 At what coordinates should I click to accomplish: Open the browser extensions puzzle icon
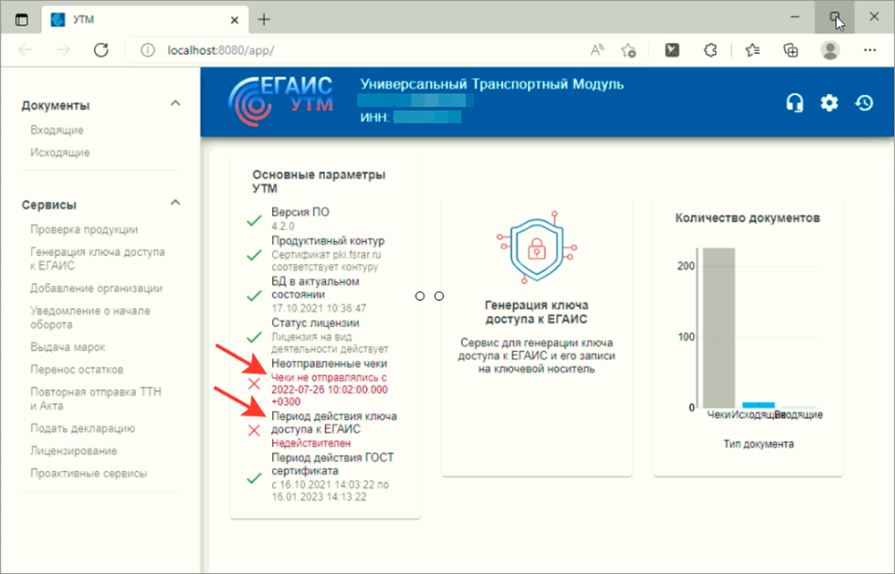coord(710,50)
